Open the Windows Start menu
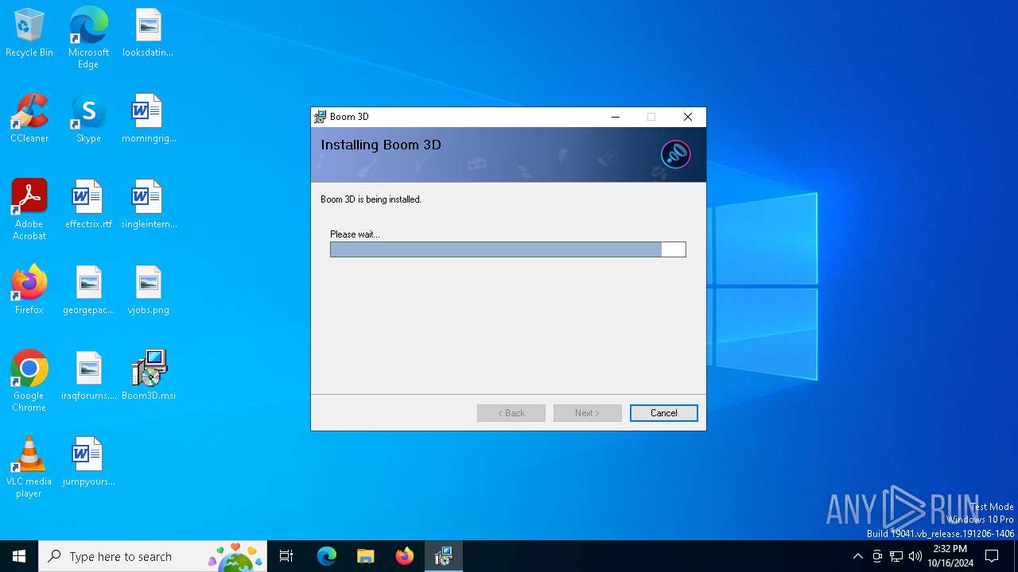This screenshot has width=1018, height=572. [19, 556]
